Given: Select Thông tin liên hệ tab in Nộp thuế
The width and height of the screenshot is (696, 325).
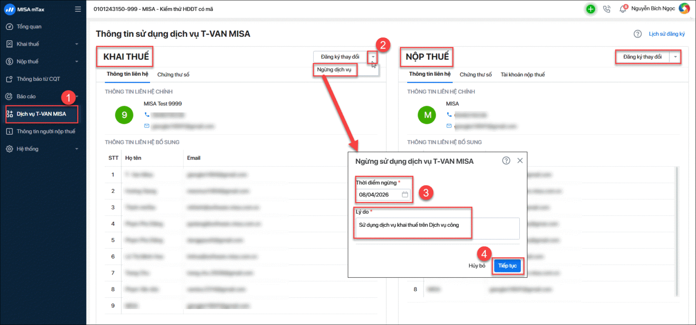Looking at the screenshot, I should [430, 74].
